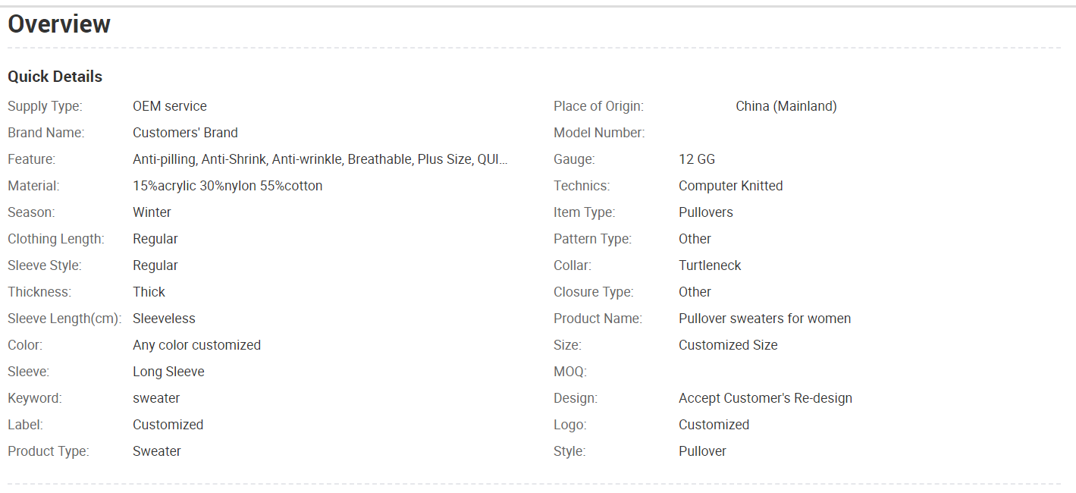Screen dimensions: 1076x493
Task: Click the Computer Knitted technics value
Action: pos(731,186)
